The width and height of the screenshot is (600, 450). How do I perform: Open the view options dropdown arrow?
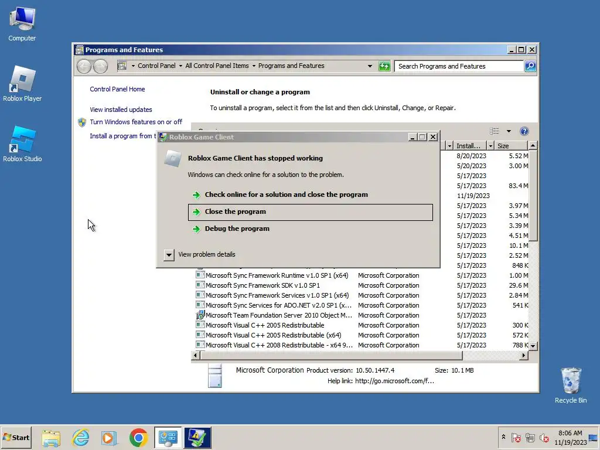pyautogui.click(x=509, y=131)
